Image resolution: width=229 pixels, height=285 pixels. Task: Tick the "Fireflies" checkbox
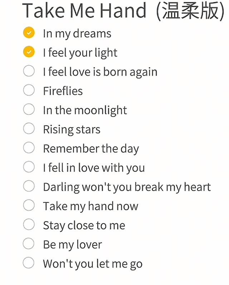coord(29,90)
